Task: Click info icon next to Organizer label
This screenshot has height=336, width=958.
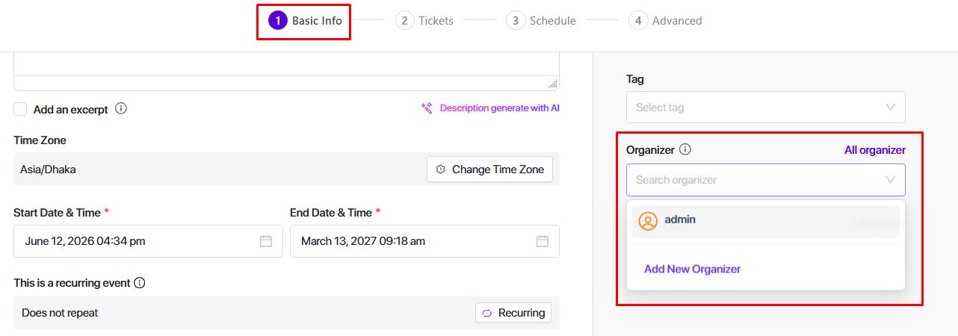Action: [x=685, y=149]
